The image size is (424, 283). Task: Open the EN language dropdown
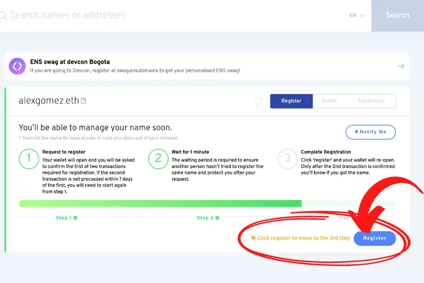click(356, 16)
